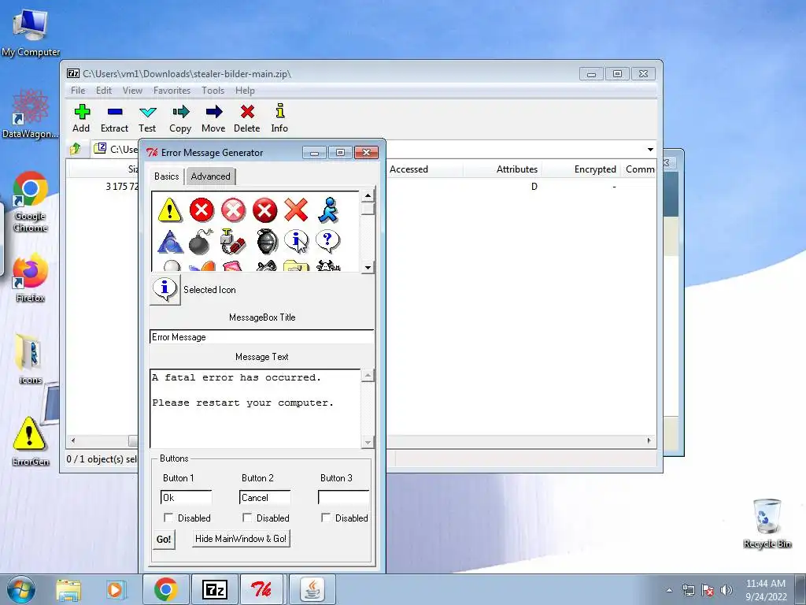The image size is (806, 605).
Task: Click 7-Zip Extract toolbar button
Action: pos(114,118)
